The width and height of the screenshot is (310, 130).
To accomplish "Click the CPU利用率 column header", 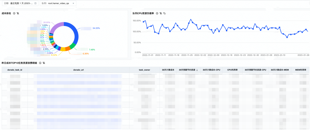I will click(233, 70).
